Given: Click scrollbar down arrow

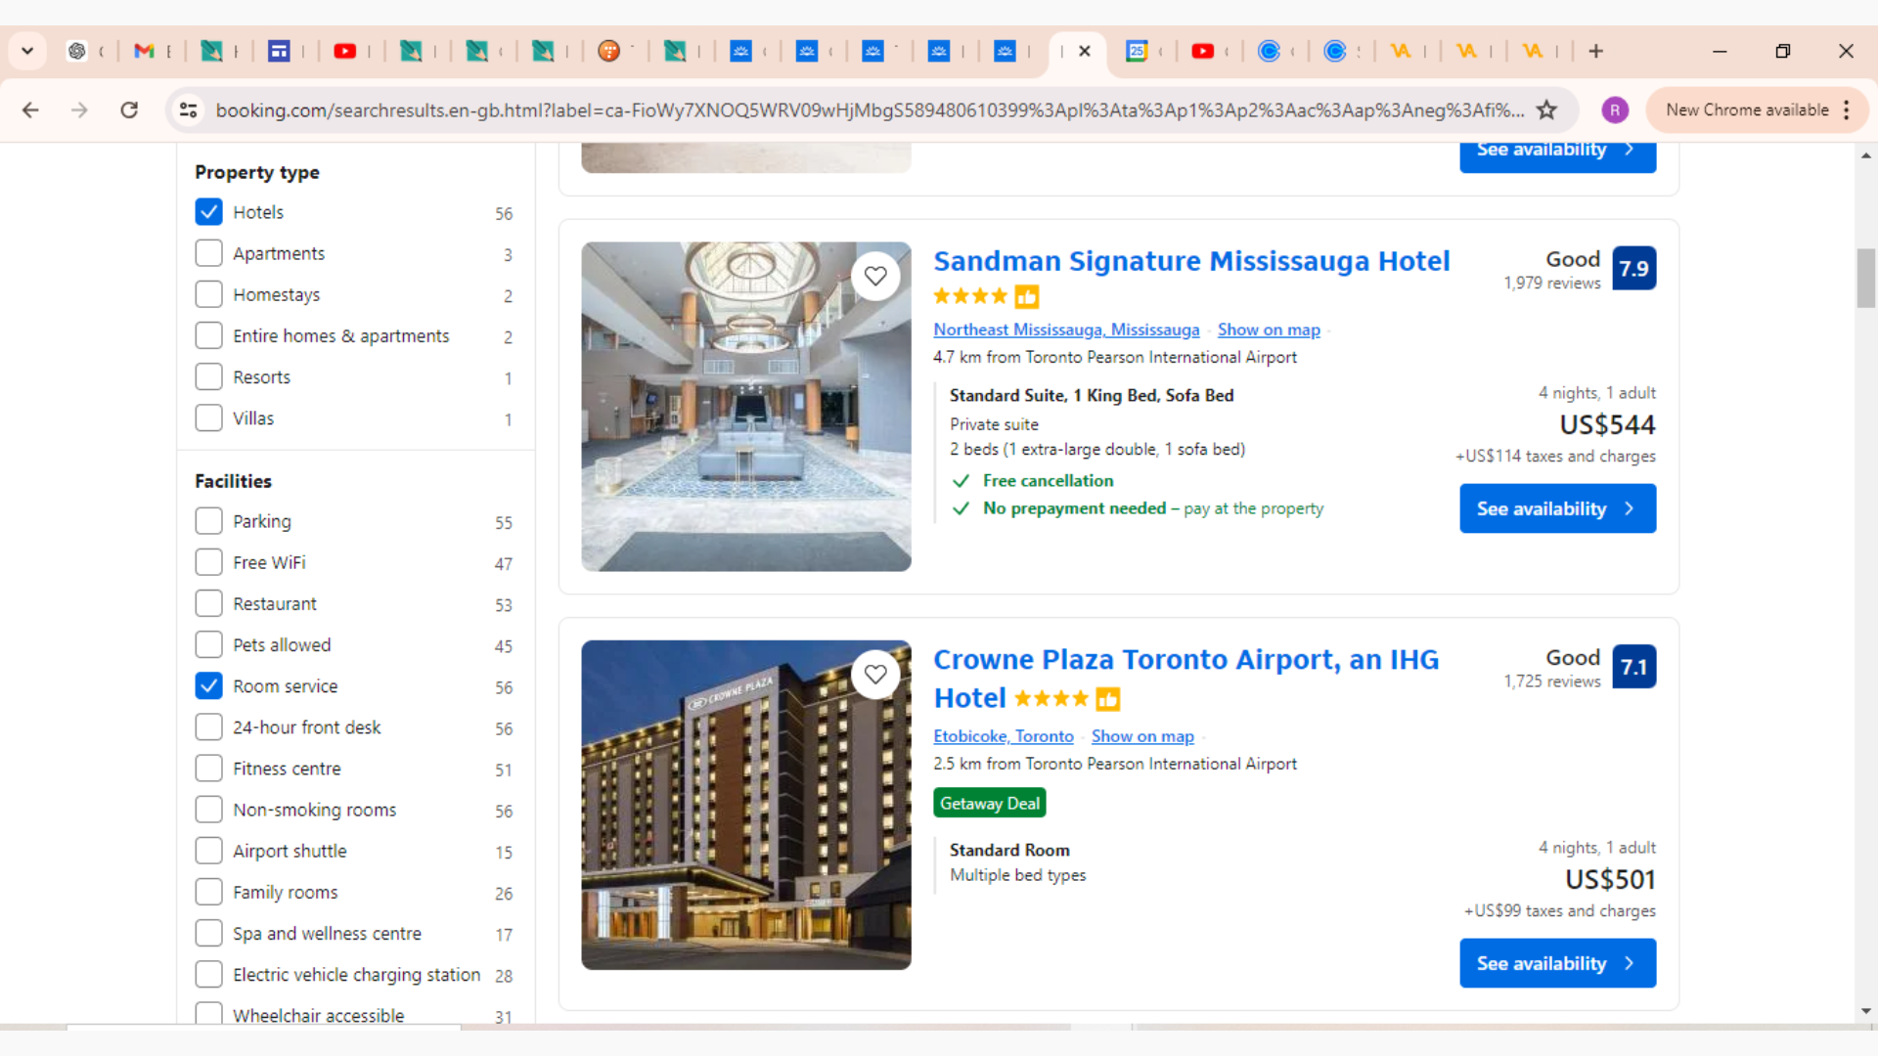Looking at the screenshot, I should [1866, 1011].
